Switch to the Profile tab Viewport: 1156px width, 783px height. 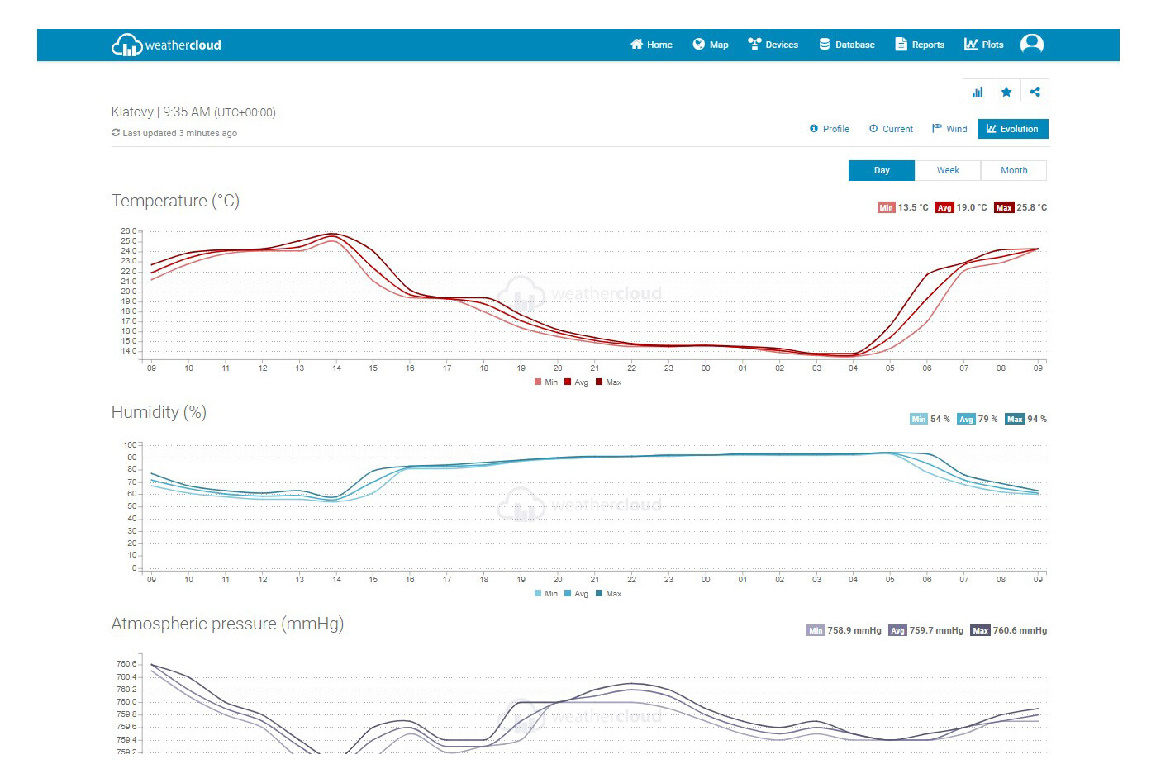click(830, 129)
